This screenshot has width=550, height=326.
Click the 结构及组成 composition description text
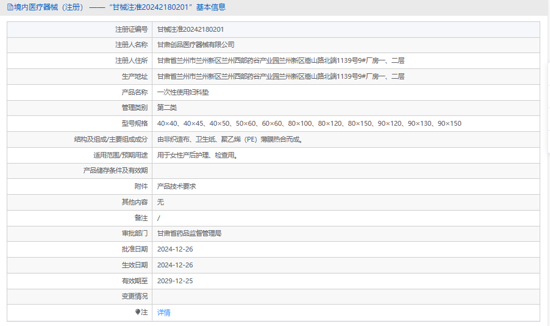(x=230, y=139)
